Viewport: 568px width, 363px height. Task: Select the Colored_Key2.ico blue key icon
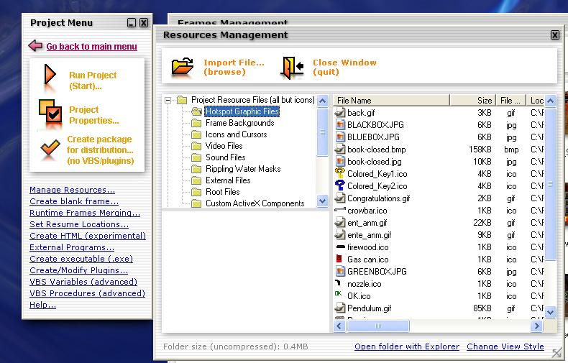coord(340,185)
